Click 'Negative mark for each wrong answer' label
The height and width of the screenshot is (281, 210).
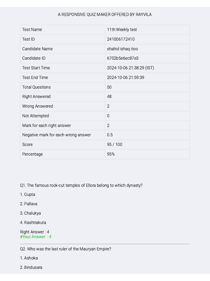(x=56, y=135)
